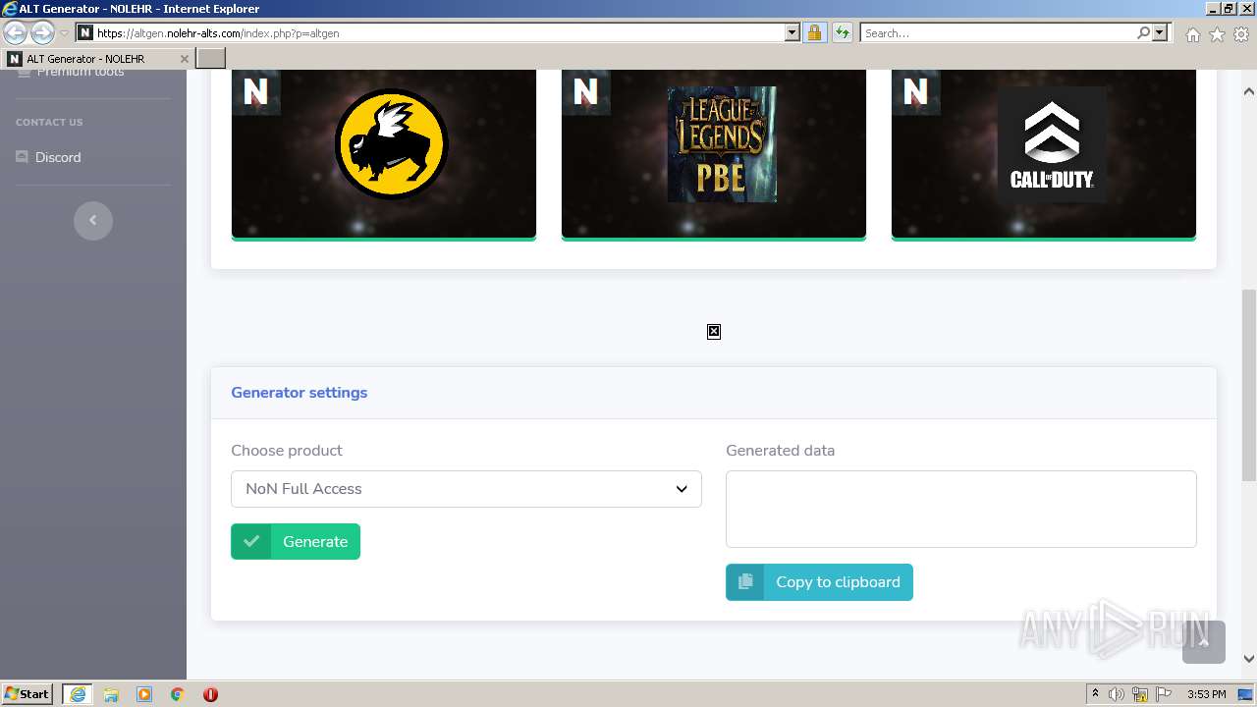Screen dimensions: 1257x707
Task: Click the search magnifier icon
Action: [x=1143, y=32]
